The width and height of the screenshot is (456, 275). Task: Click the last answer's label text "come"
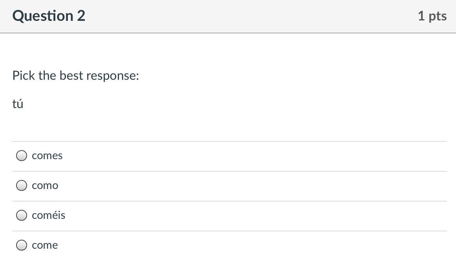pos(45,245)
